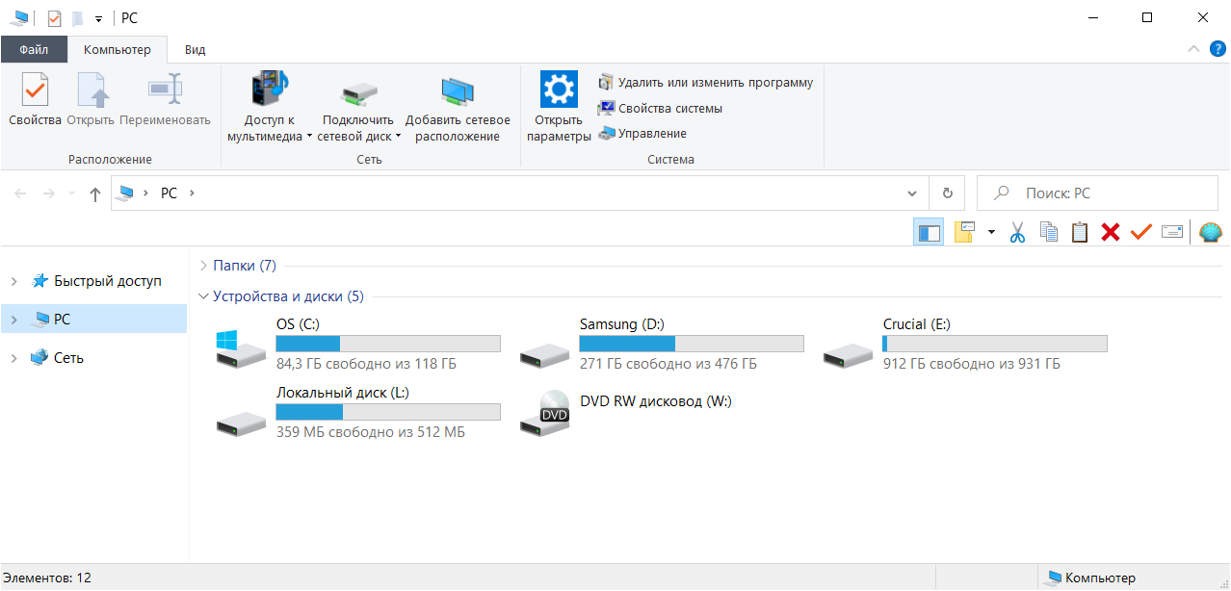Click the Copy icon in the toolbar
Viewport: 1231px width, 591px height.
pos(1049,232)
